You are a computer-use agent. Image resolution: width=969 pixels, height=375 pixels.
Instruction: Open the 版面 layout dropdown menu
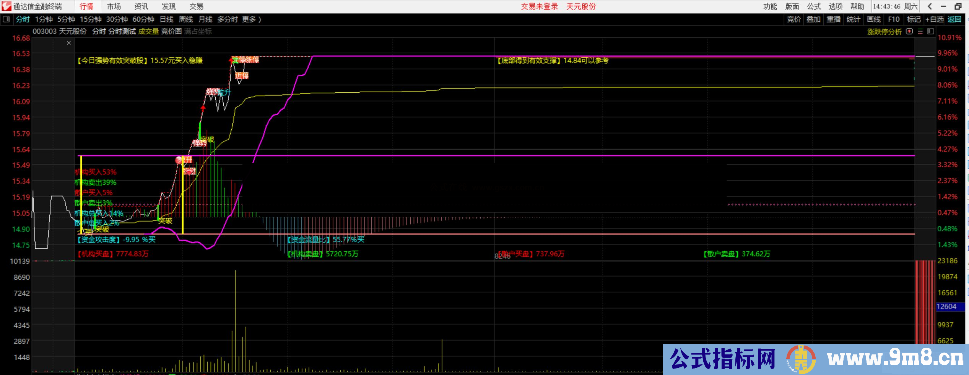(x=792, y=6)
